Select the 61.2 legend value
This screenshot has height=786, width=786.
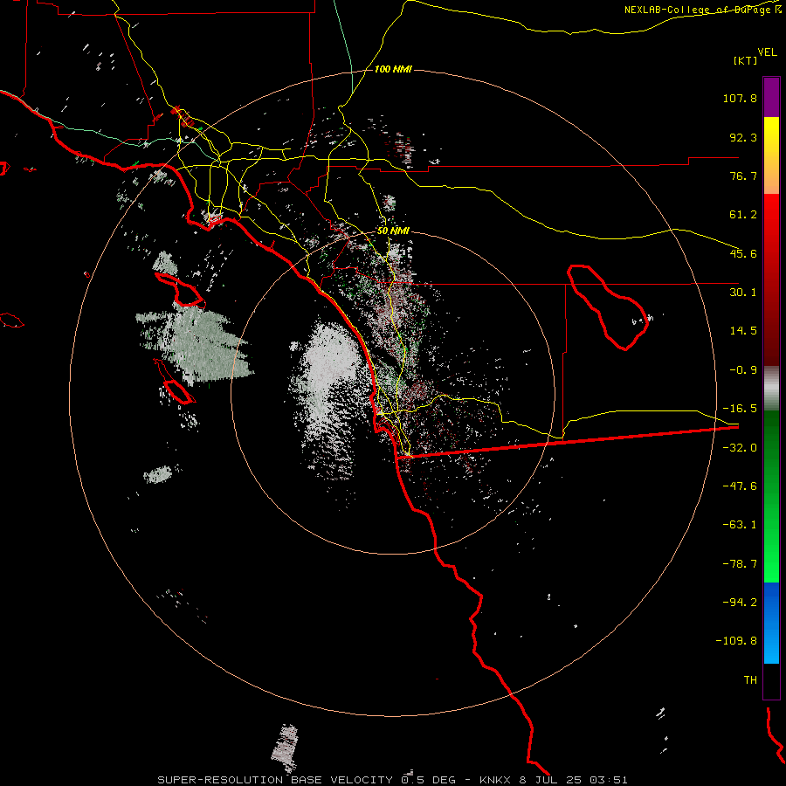743,215
